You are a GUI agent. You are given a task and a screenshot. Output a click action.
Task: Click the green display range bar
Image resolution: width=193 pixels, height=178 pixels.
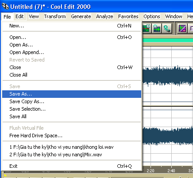(168, 40)
